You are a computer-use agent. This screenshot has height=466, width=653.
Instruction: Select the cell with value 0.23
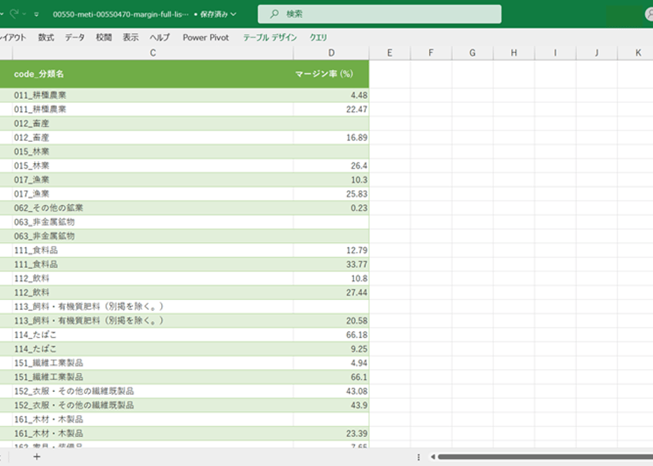(x=331, y=208)
